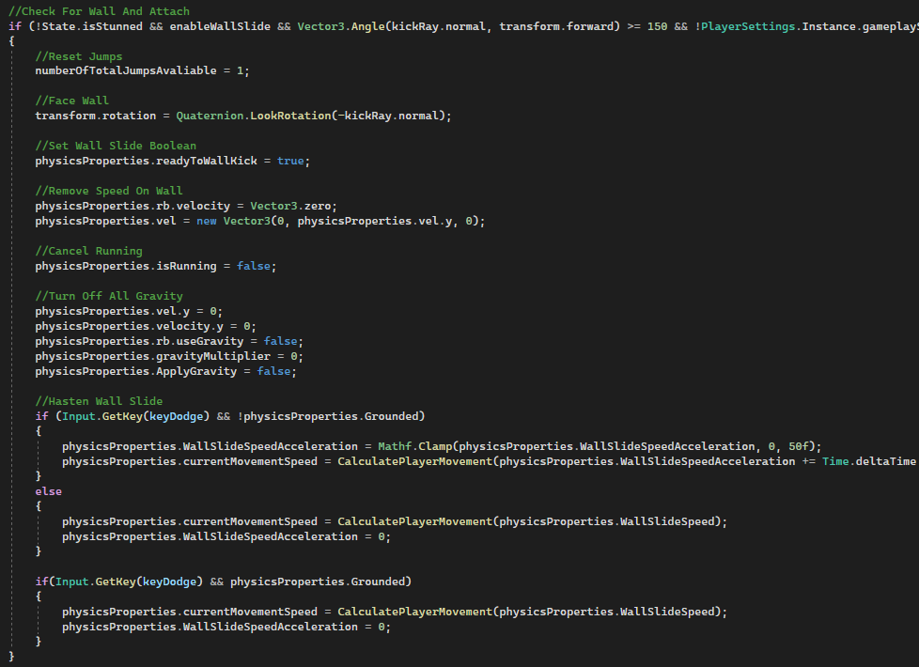
Task: Click the "//Reset Jumps" comment
Action: click(79, 56)
